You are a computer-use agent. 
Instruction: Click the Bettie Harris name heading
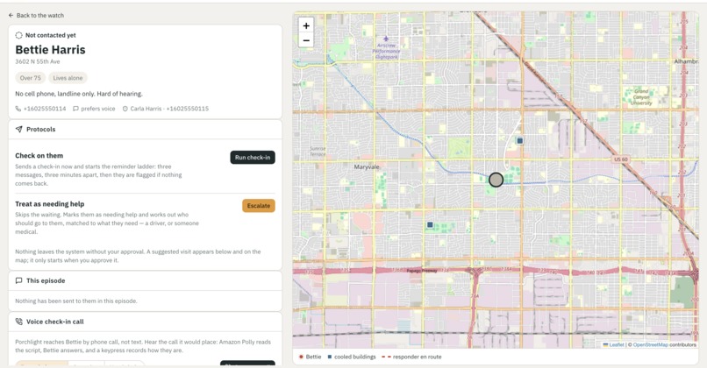point(51,50)
